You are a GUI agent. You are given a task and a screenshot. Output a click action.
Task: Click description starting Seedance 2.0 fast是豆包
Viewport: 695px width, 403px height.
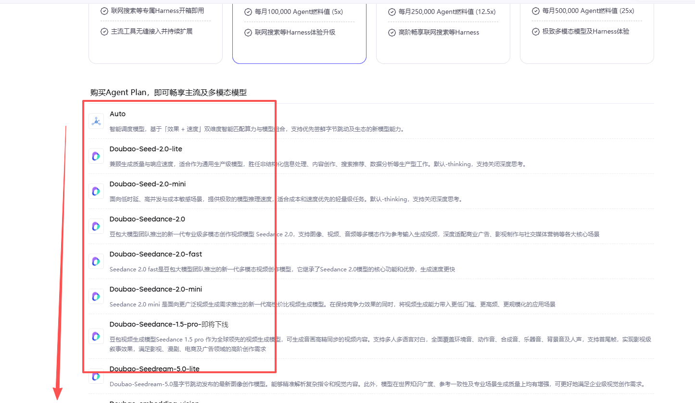282,269
